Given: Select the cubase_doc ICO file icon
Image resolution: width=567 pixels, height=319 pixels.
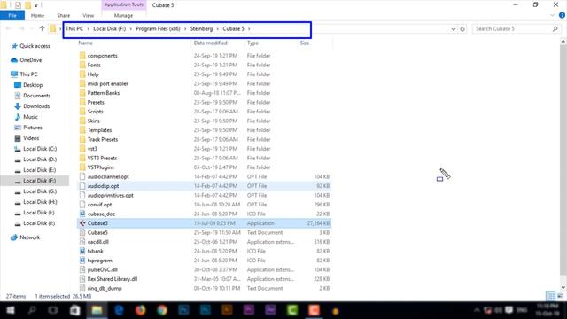Looking at the screenshot, I should (82, 214).
